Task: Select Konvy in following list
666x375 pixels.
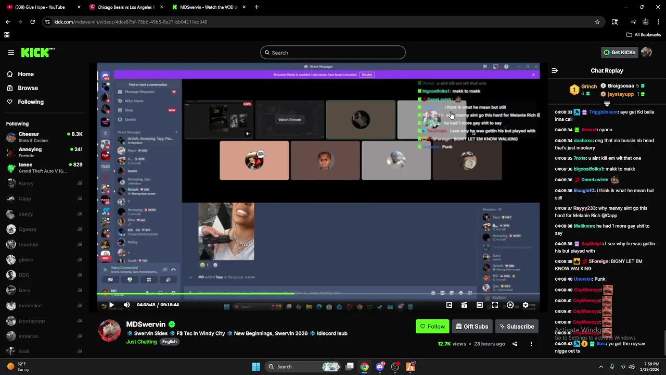Action: (x=44, y=183)
